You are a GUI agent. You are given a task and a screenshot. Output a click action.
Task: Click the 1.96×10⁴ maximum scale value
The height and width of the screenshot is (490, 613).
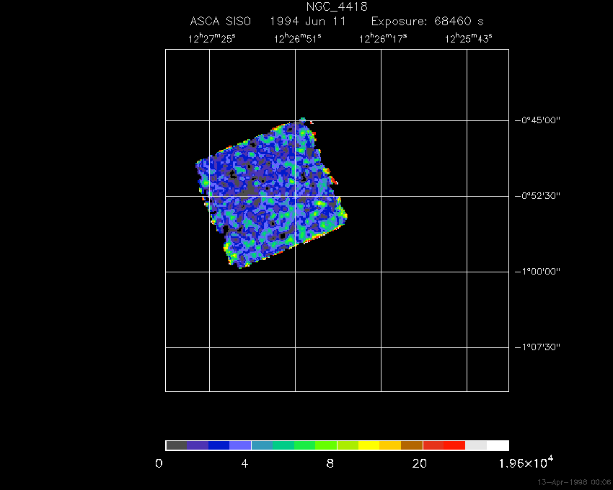click(526, 462)
